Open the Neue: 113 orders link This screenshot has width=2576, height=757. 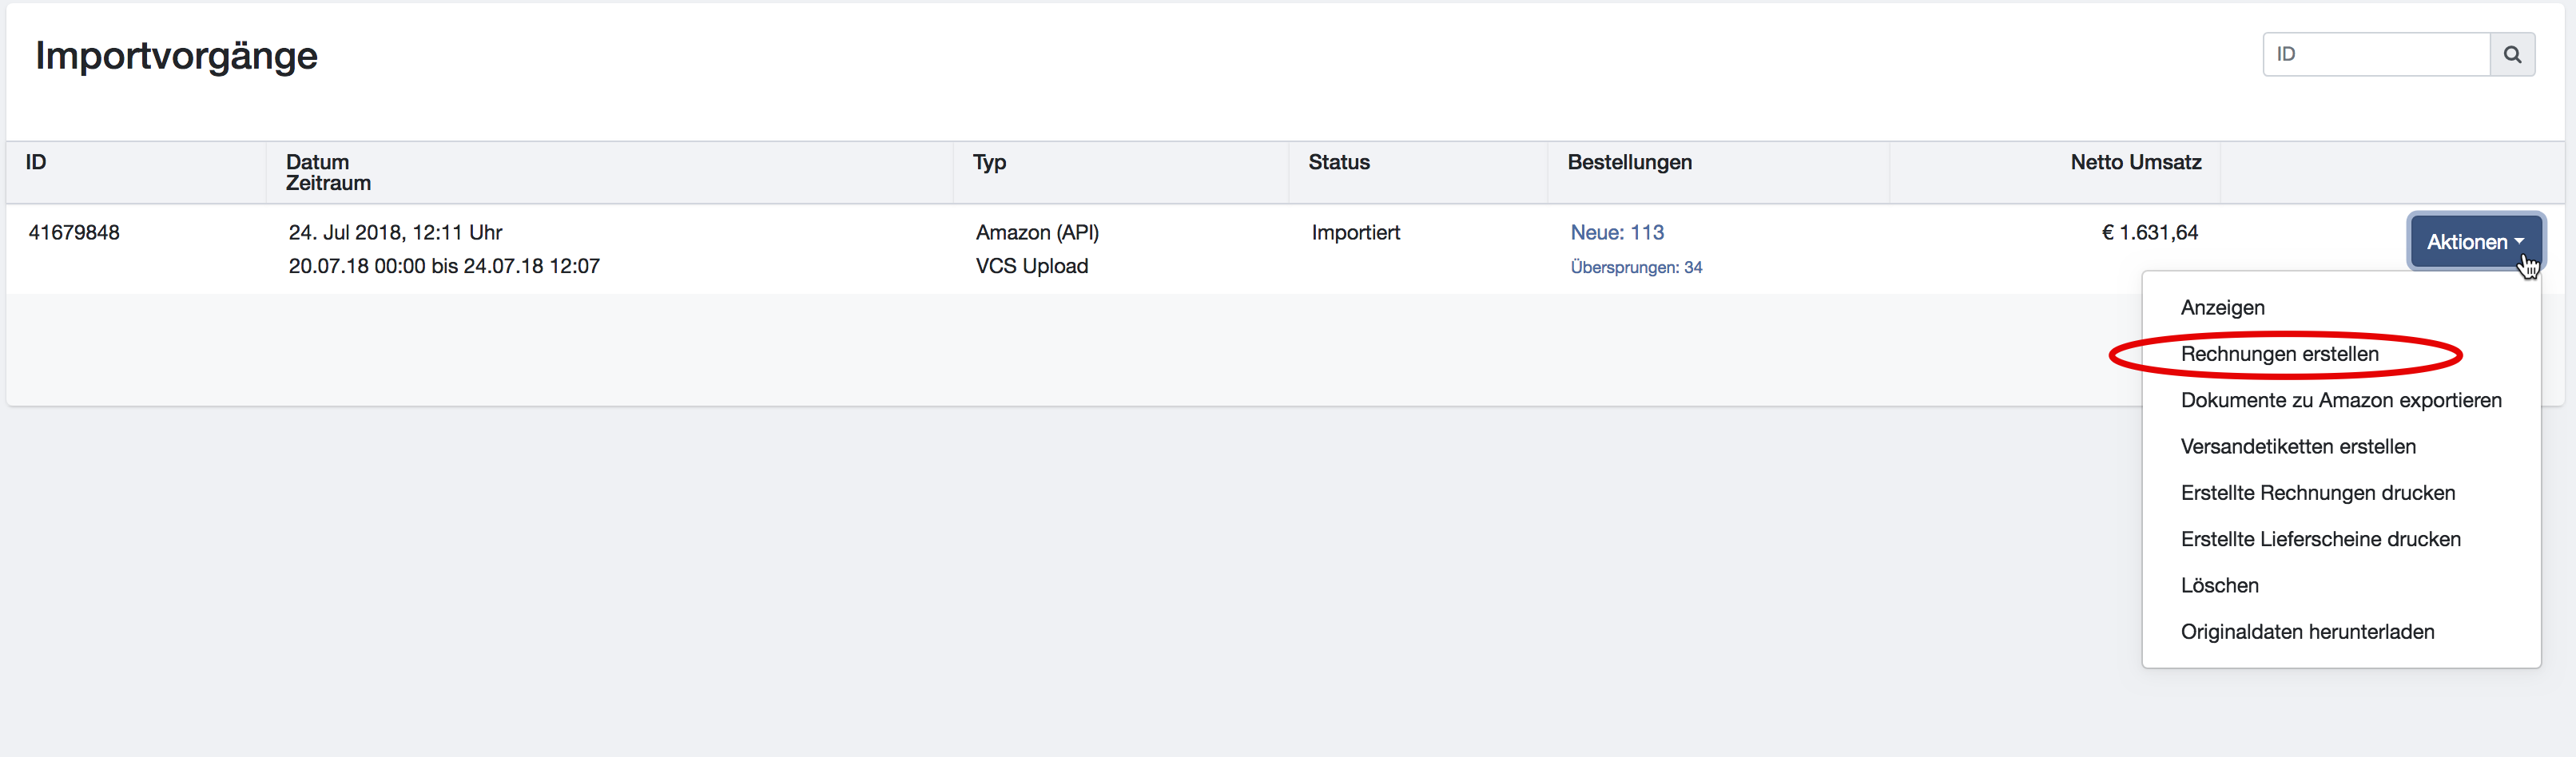tap(1616, 233)
